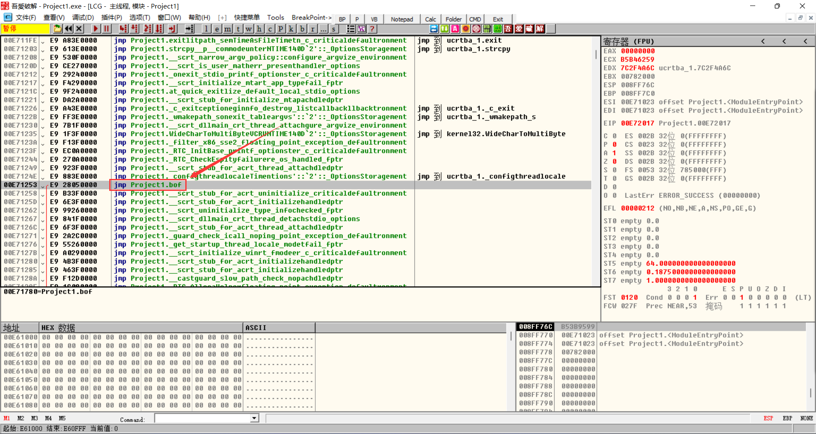Open Windows list with w button
816x434 pixels.
(249, 29)
